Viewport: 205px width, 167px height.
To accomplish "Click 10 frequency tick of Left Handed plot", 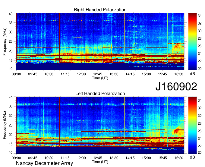I will click(11, 152).
